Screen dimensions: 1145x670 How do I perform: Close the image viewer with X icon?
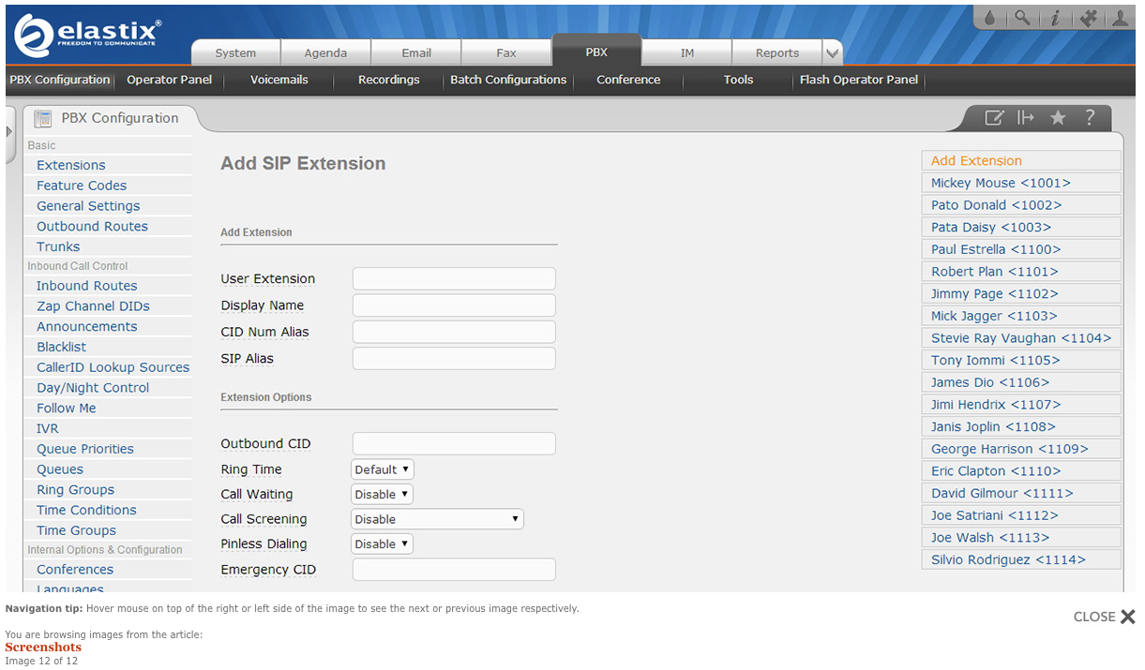1127,617
